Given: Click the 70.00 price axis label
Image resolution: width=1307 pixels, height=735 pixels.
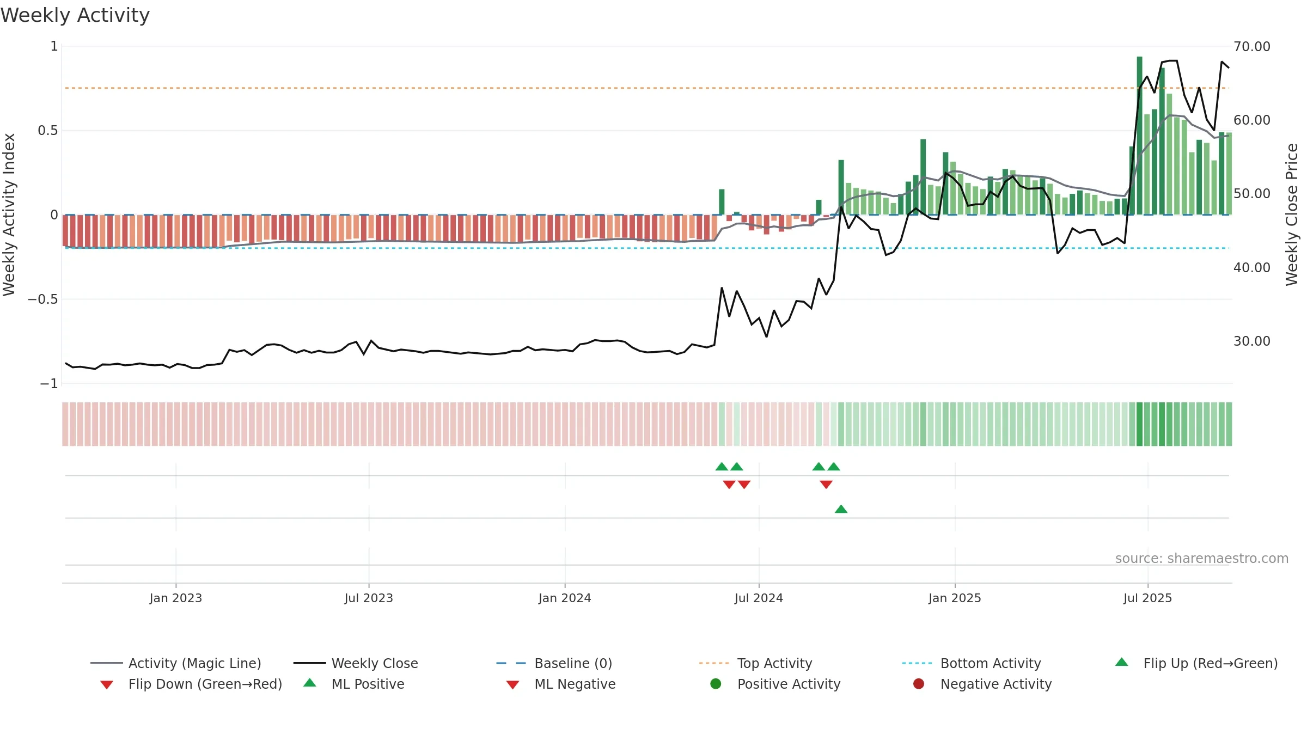Looking at the screenshot, I should click(1251, 47).
